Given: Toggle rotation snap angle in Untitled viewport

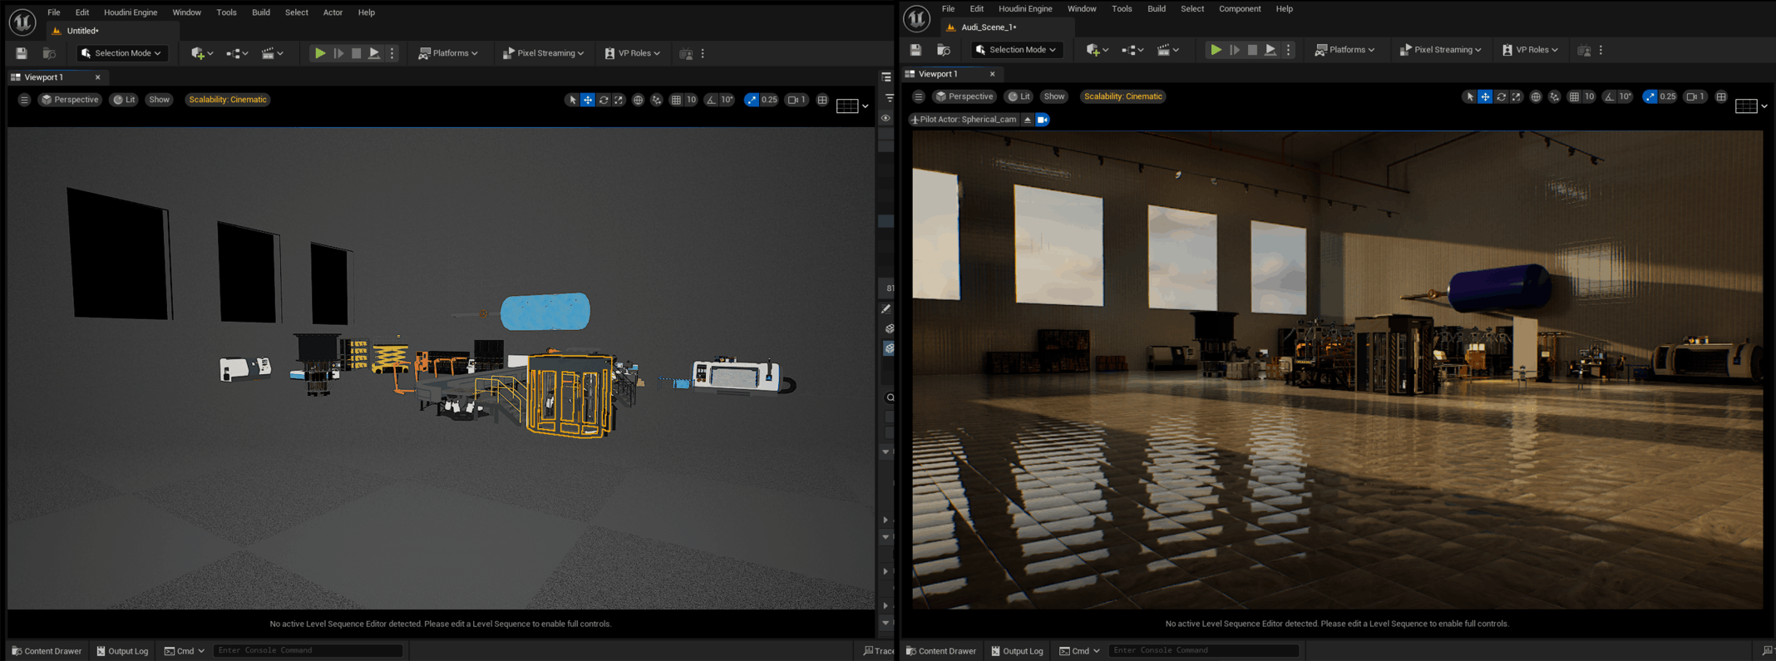Looking at the screenshot, I should [711, 100].
